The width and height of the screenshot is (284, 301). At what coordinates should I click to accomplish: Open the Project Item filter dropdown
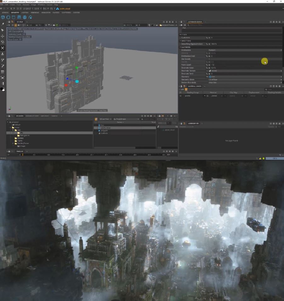pyautogui.click(x=126, y=119)
